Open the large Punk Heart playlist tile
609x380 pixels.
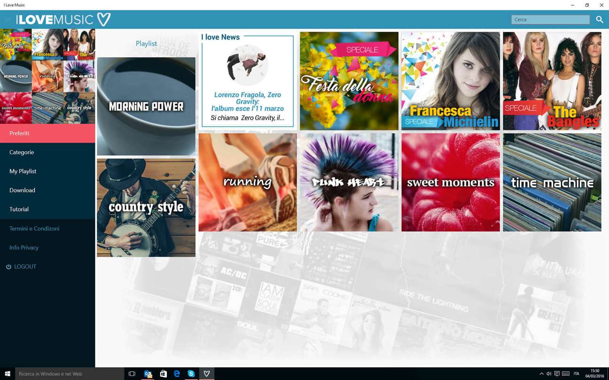tap(349, 182)
